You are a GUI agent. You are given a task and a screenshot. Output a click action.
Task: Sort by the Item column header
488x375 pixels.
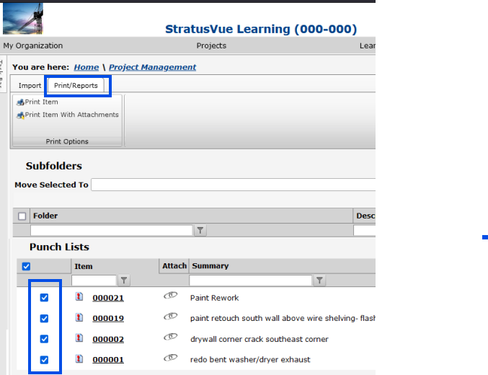(84, 266)
